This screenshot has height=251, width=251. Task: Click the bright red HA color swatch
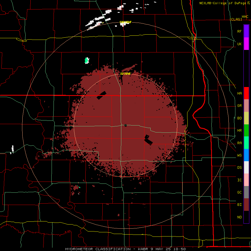pos(246,93)
